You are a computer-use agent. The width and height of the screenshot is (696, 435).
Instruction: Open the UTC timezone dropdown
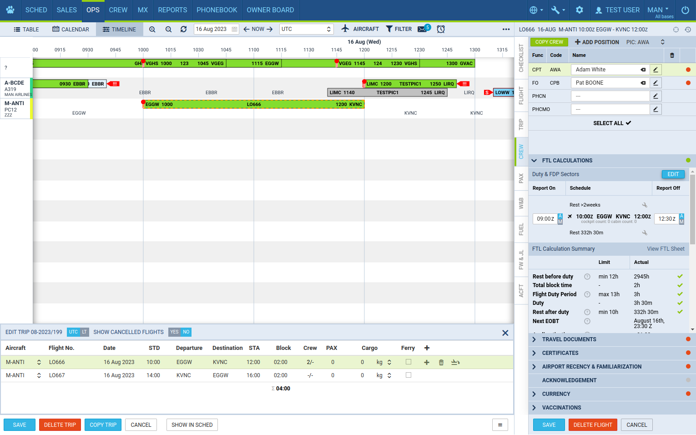[x=306, y=29]
